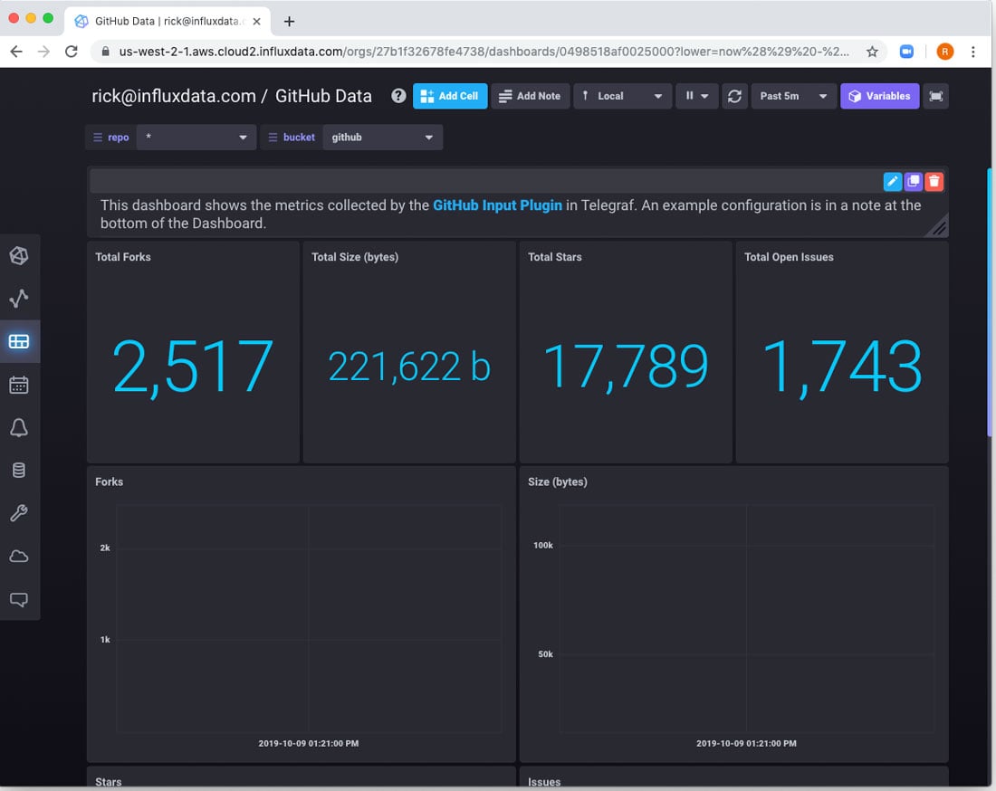996x791 pixels.
Task: Open Alerts bell icon in sidebar
Action: point(19,428)
